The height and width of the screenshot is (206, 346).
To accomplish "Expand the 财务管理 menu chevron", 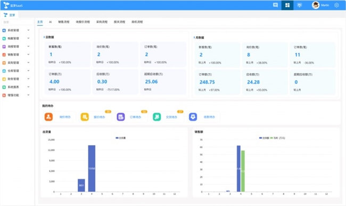I will click(28, 79).
